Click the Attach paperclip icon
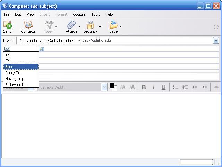 [71, 25]
